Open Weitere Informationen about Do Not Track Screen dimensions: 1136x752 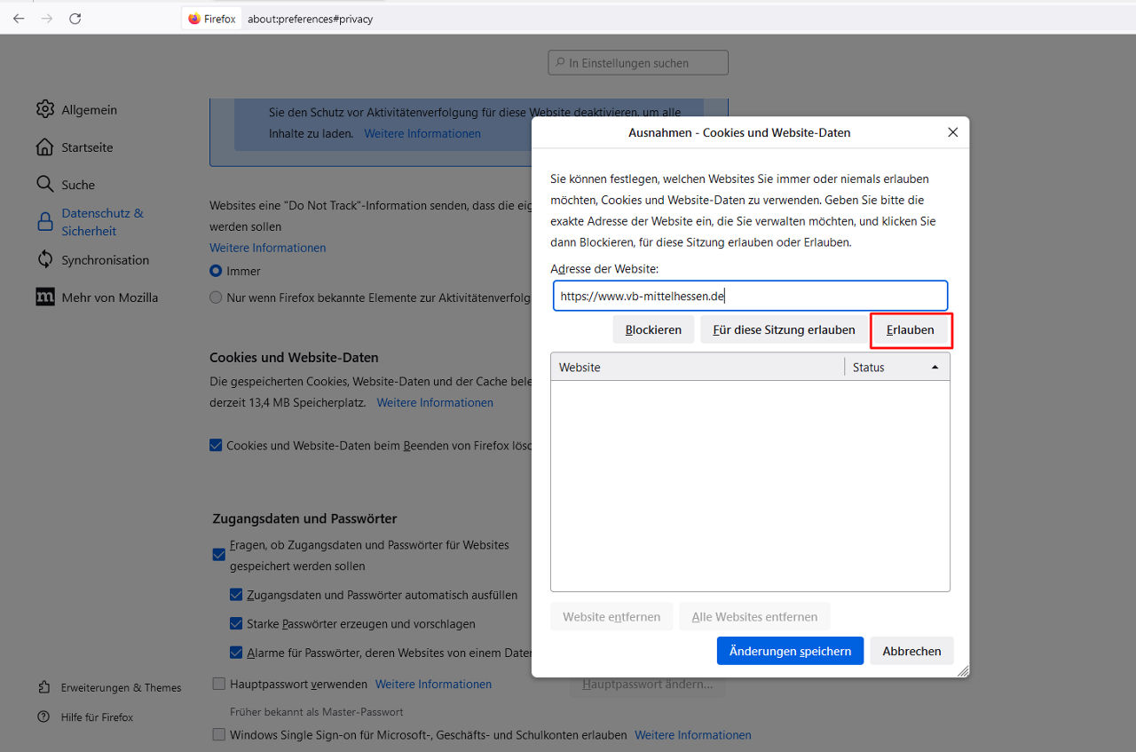(x=267, y=248)
